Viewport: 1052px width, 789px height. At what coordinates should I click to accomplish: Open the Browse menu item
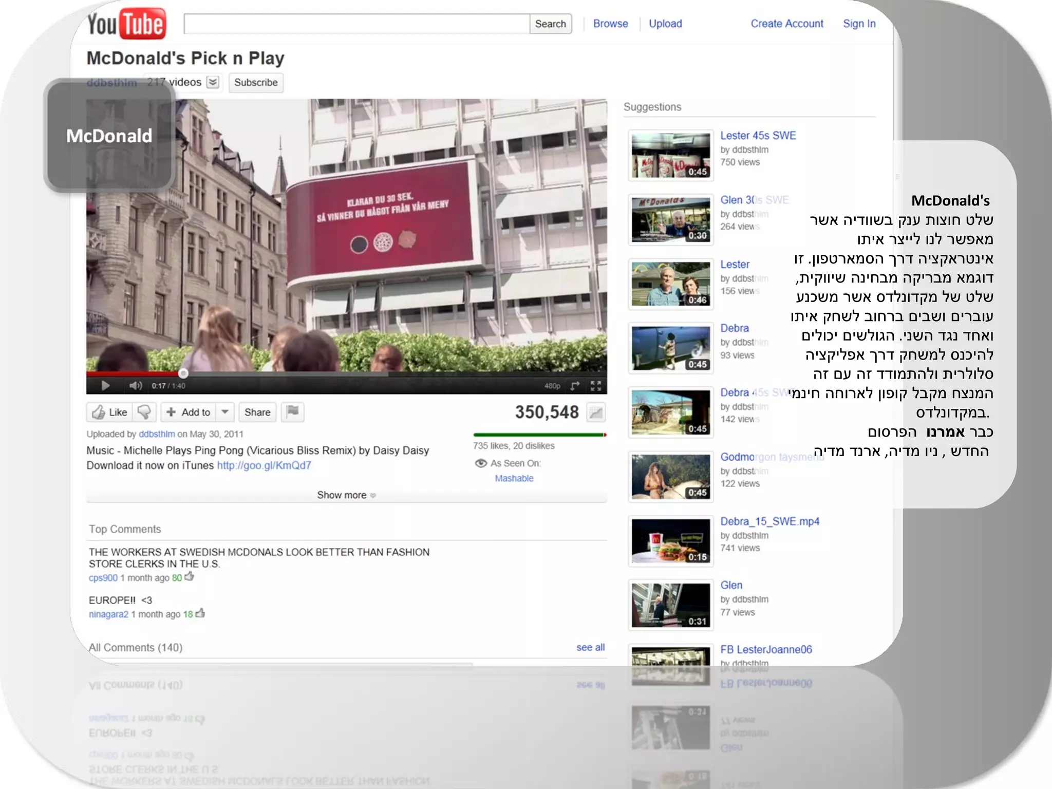click(x=610, y=24)
